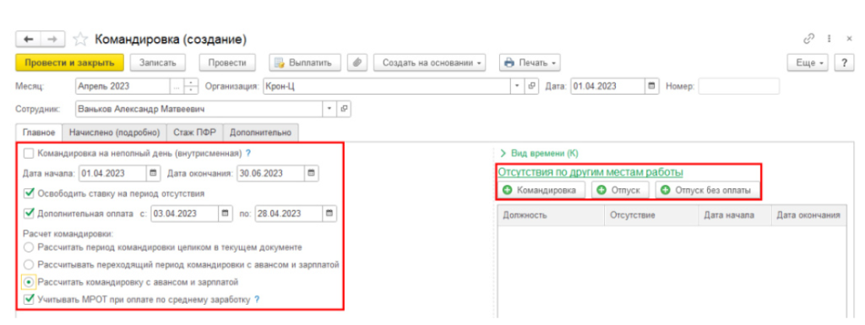Click the Выплатить button
Screen dimensions: 865x325
pyautogui.click(x=305, y=62)
